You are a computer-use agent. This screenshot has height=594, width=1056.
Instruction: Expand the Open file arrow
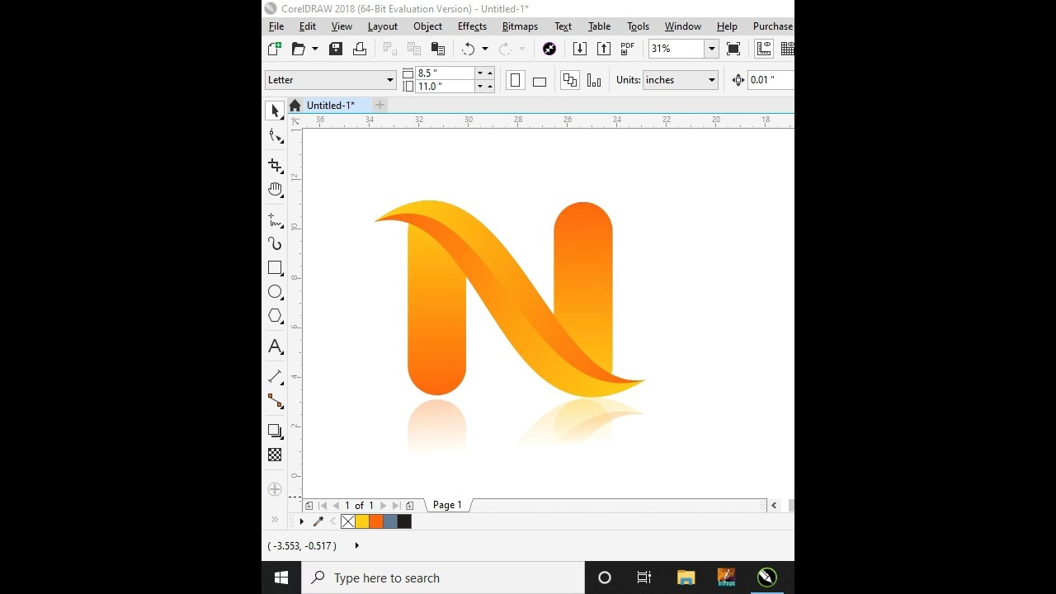pos(314,49)
